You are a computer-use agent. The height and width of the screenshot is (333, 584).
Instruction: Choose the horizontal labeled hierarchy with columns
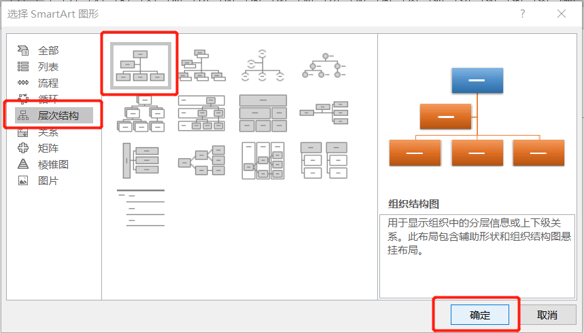(x=263, y=161)
